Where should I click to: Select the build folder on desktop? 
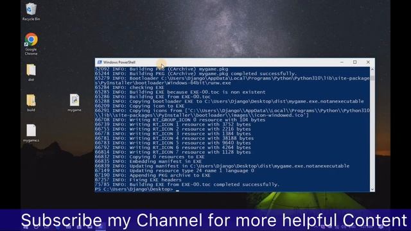click(x=31, y=103)
